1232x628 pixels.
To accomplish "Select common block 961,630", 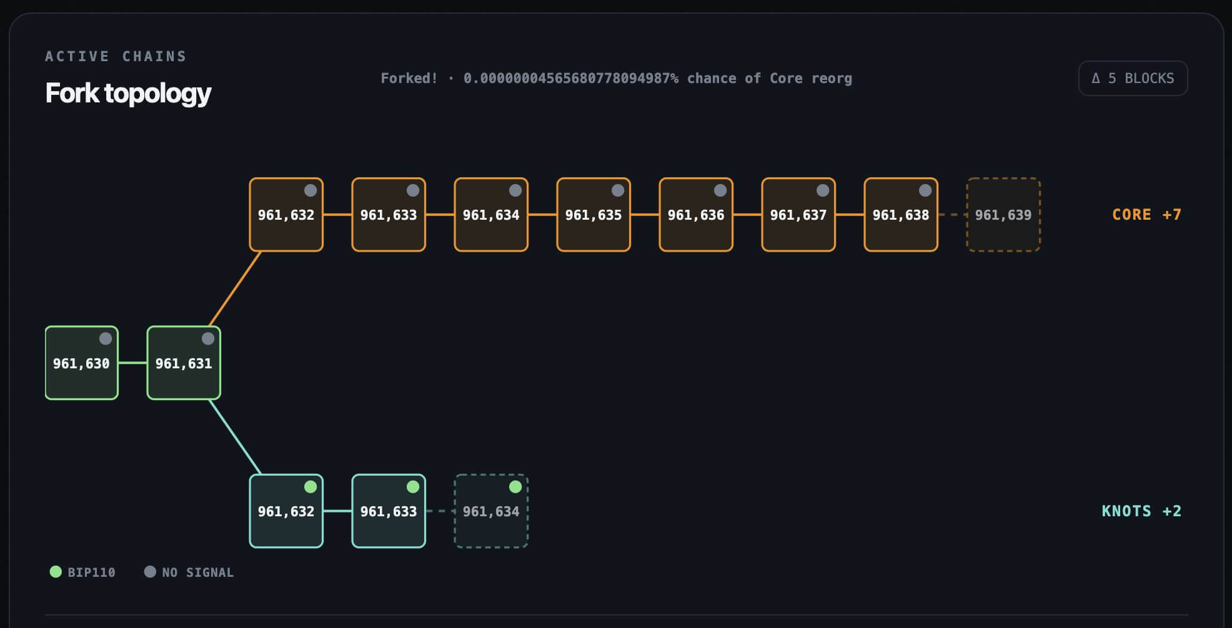I will pyautogui.click(x=82, y=363).
